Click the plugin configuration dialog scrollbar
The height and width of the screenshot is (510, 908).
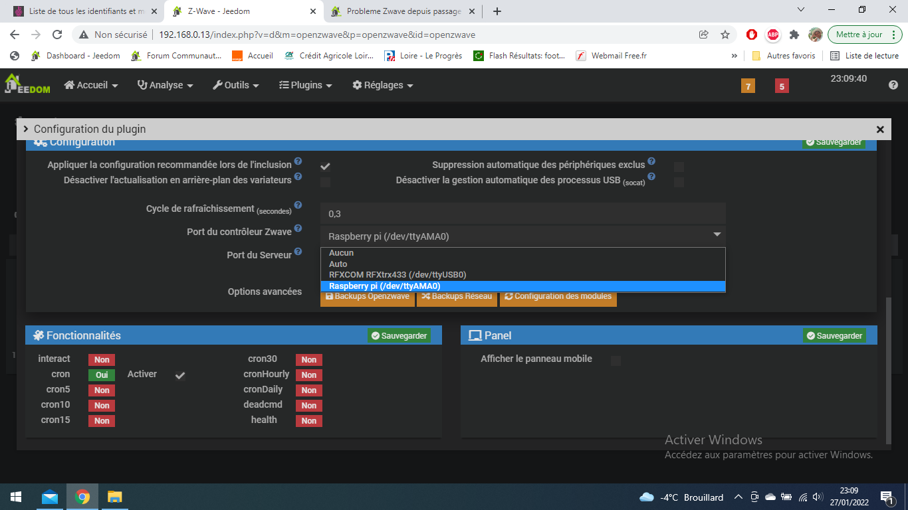tap(889, 371)
